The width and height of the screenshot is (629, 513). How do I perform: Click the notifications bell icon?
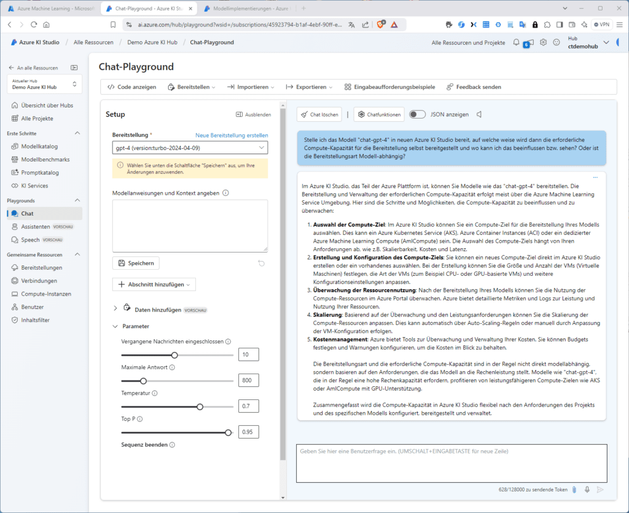click(516, 42)
